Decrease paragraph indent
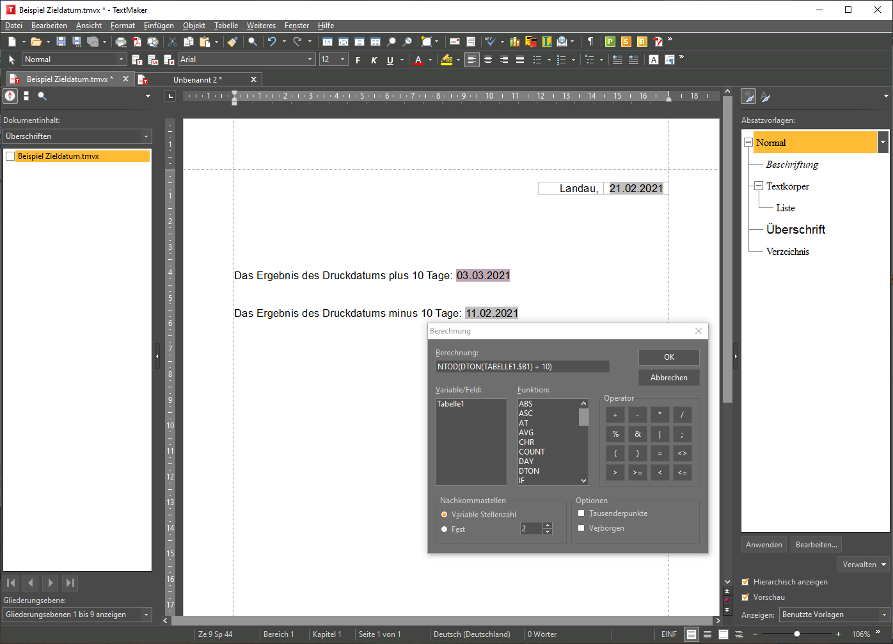The height and width of the screenshot is (644, 893). (x=617, y=60)
